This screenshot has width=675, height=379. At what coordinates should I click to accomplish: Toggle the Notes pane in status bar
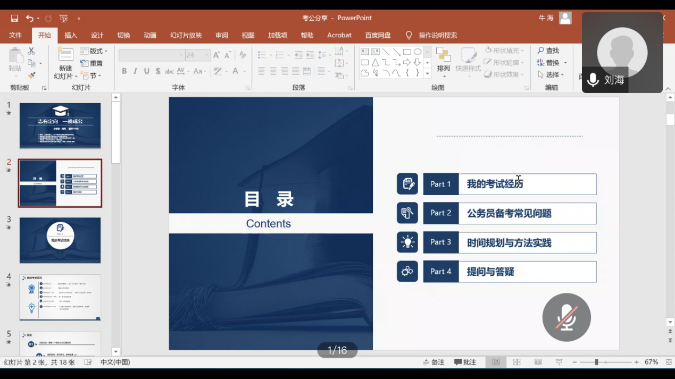[x=434, y=362]
